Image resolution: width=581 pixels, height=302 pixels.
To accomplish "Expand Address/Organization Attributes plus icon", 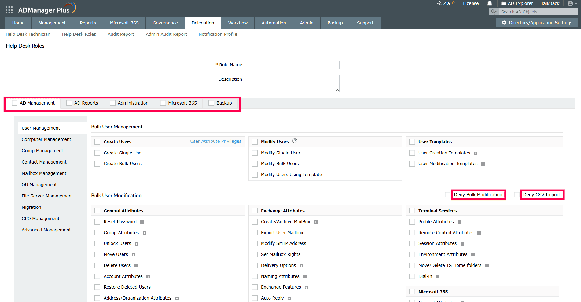I will pos(177,299).
